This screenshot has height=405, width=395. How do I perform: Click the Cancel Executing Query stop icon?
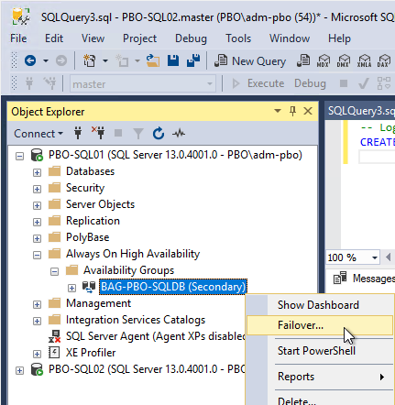(344, 83)
